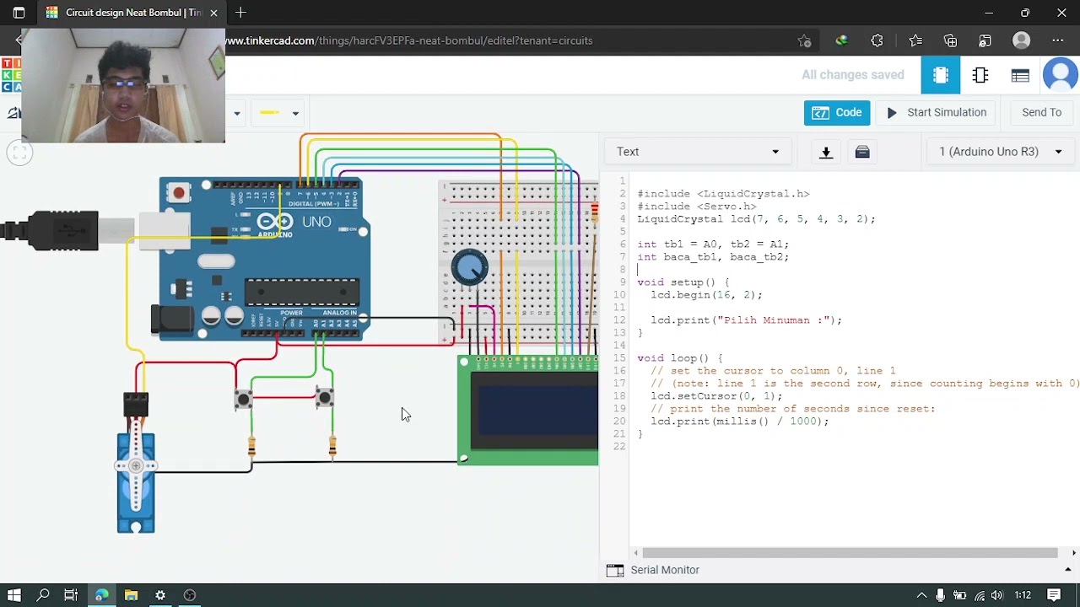Open the Arduino Uno R3 board dropdown
Screen dimensions: 1080x607
pyautogui.click(x=1001, y=152)
